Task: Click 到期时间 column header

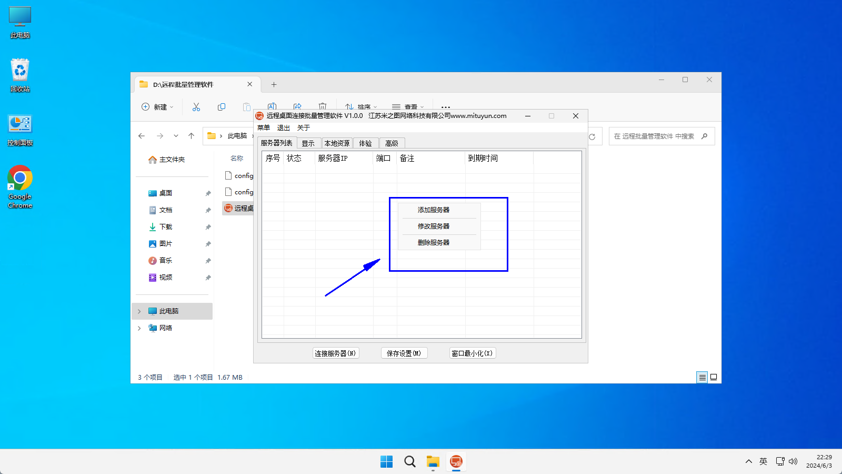Action: (499, 158)
